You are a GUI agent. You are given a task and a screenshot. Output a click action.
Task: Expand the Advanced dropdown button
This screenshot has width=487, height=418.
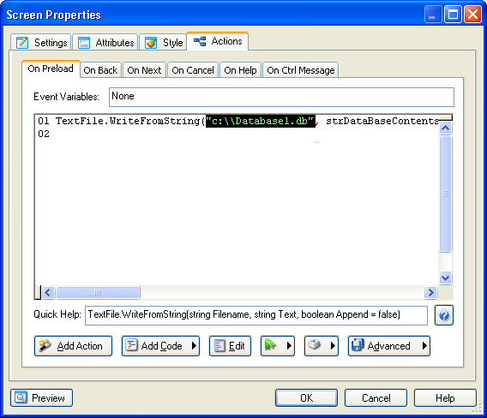(389, 346)
